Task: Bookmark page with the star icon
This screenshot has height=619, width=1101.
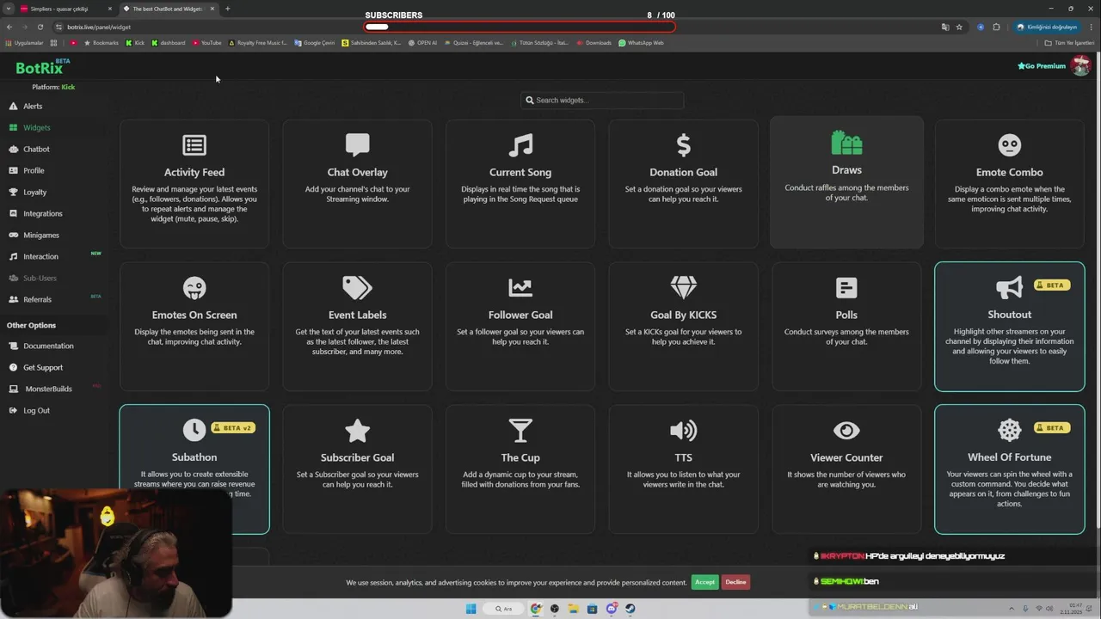Action: point(959,27)
